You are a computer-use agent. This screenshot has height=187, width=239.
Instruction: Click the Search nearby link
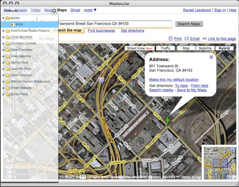point(161,90)
